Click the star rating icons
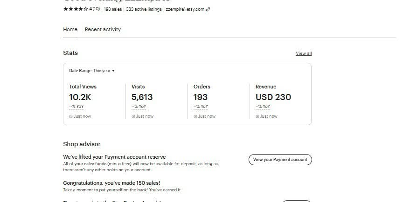Image resolution: width=417 pixels, height=202 pixels. pyautogui.click(x=76, y=9)
